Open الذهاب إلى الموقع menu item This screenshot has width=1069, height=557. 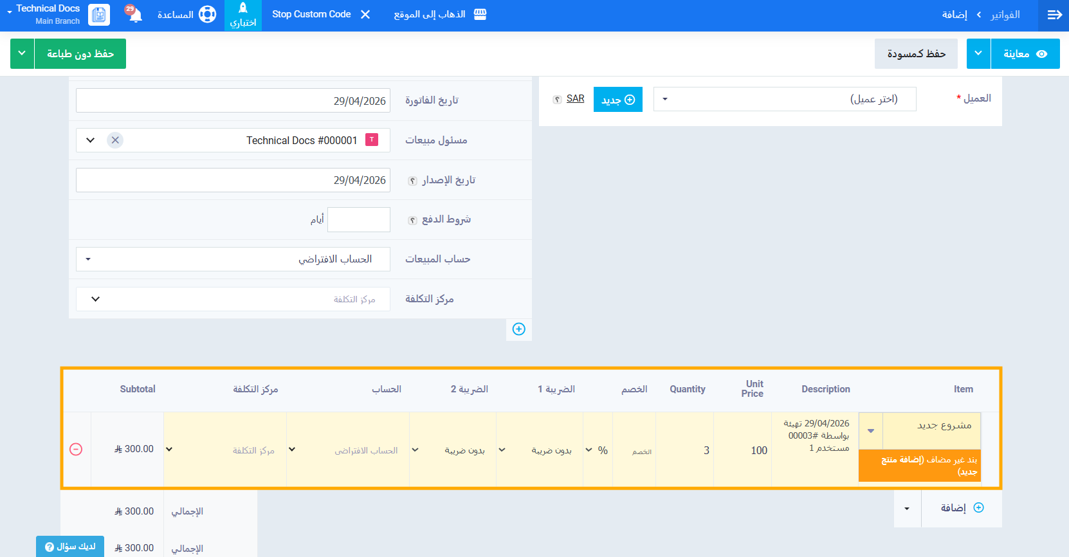click(440, 15)
